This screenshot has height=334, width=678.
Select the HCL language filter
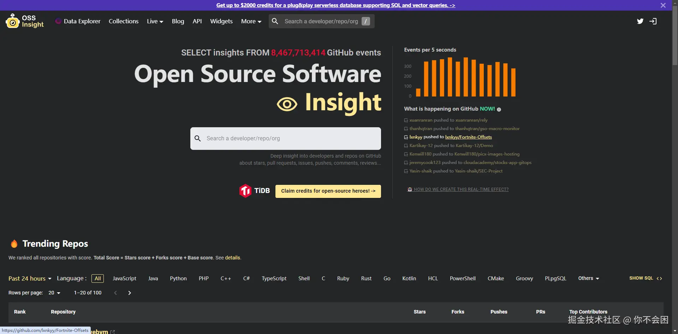(433, 279)
